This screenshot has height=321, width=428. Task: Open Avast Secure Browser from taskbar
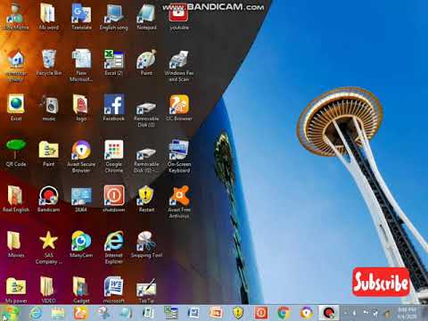coord(306,313)
